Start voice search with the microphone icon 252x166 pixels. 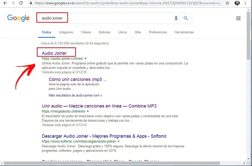pos(176,18)
